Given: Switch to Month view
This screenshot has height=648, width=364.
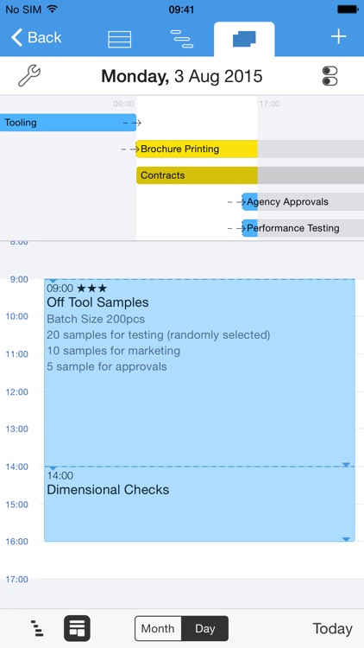Looking at the screenshot, I should pyautogui.click(x=158, y=629).
